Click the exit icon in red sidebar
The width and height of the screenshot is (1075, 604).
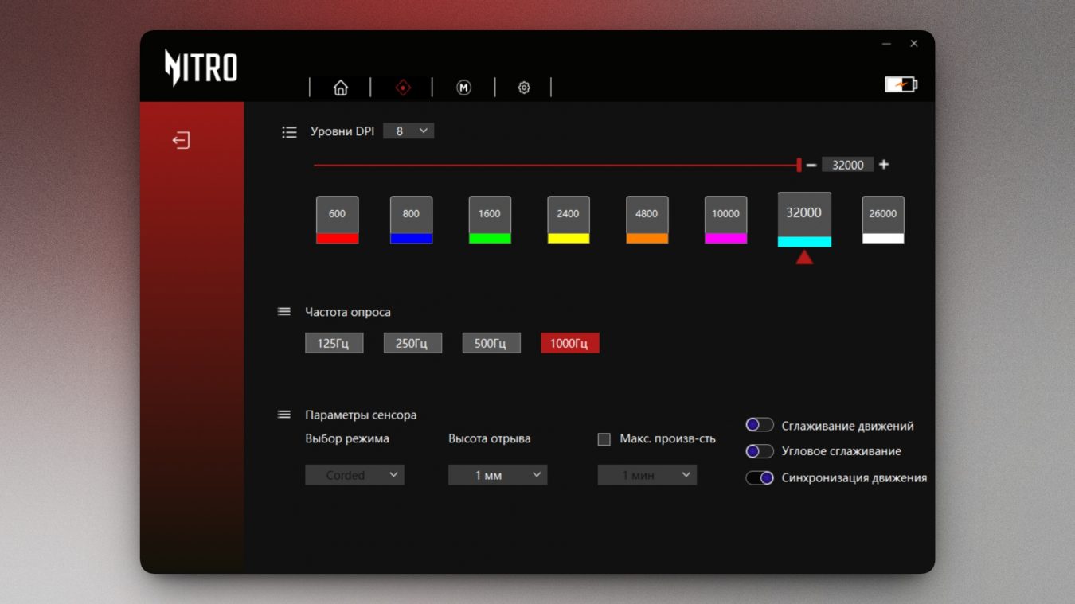click(182, 141)
